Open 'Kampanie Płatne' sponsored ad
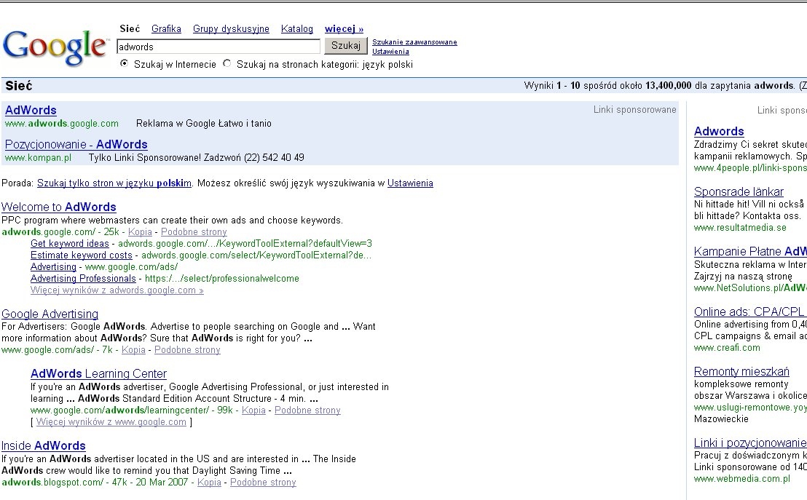 [x=750, y=252]
